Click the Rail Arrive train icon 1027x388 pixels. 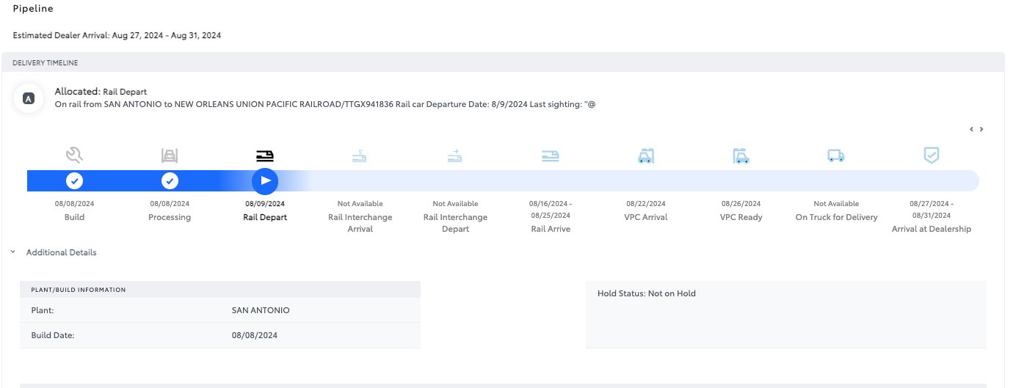coord(550,155)
